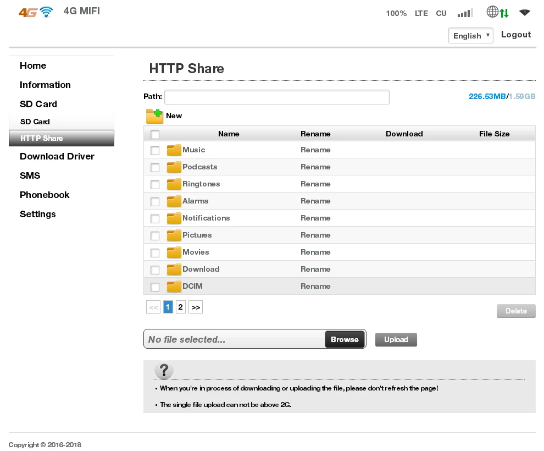Click the next page >> button
This screenshot has height=451, width=544.
click(196, 307)
